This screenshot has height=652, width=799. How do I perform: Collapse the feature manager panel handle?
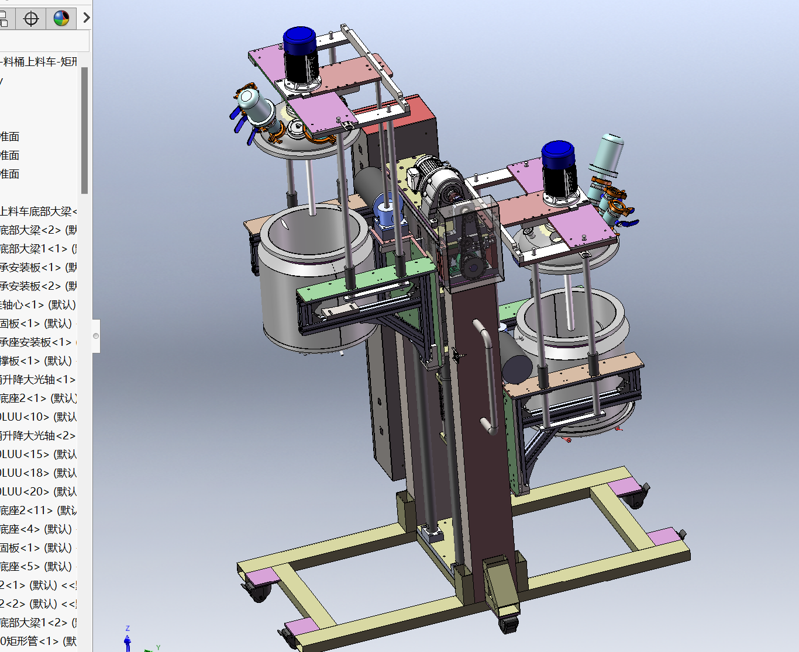[96, 336]
